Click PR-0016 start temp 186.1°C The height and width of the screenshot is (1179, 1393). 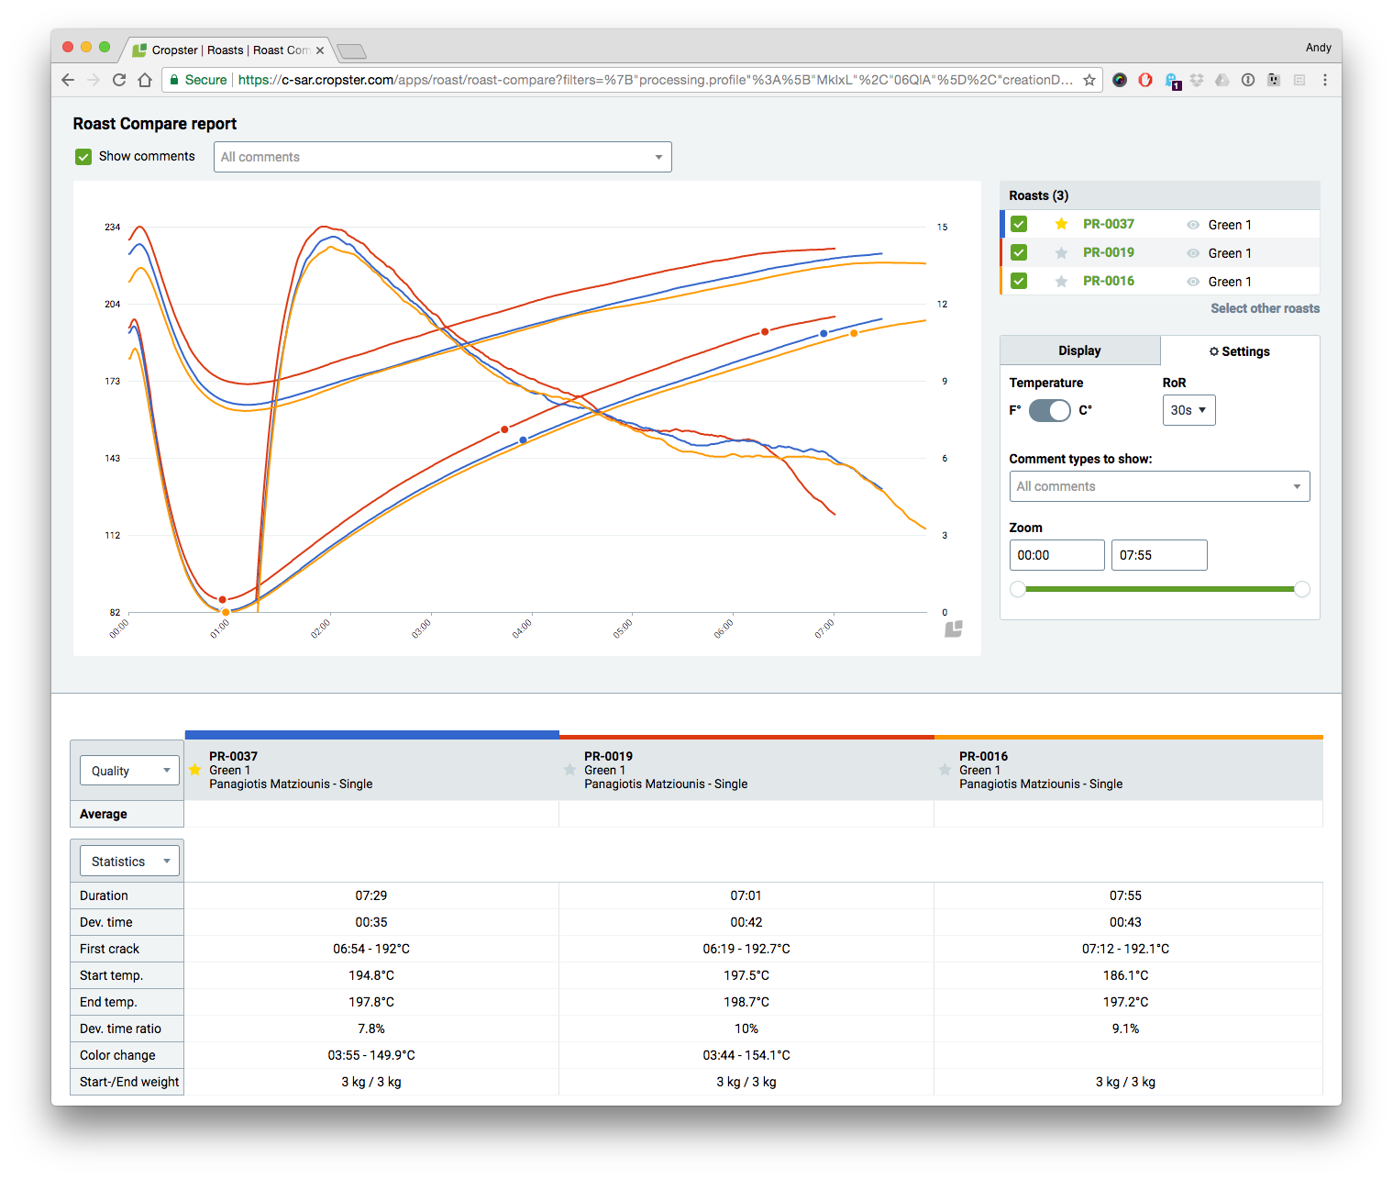[x=1125, y=975]
